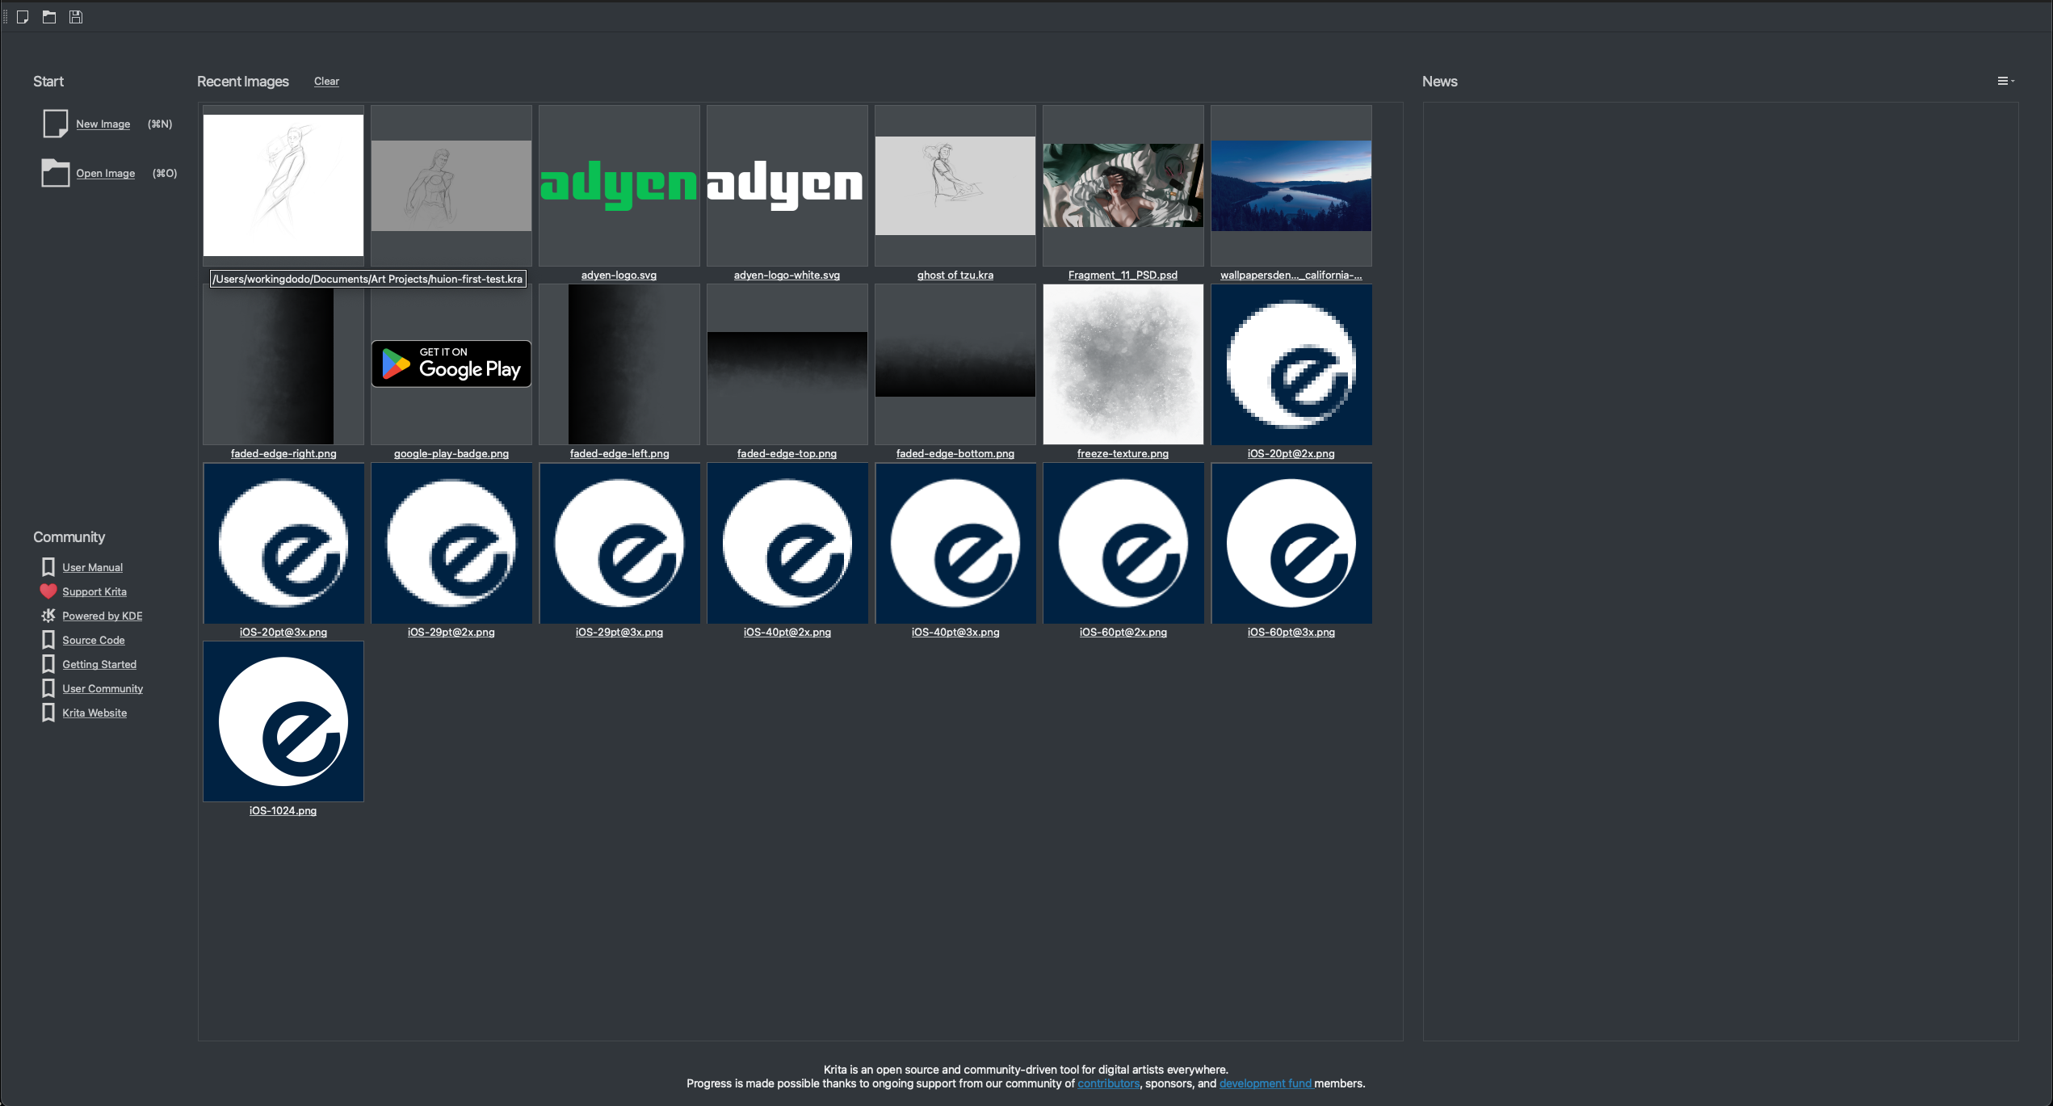The image size is (2053, 1106).
Task: Open the freeze-texture.png thumbnail
Action: pyautogui.click(x=1123, y=364)
